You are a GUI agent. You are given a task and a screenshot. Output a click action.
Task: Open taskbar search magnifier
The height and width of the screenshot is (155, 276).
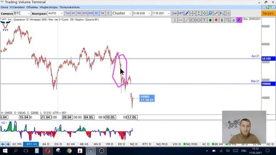16,151
